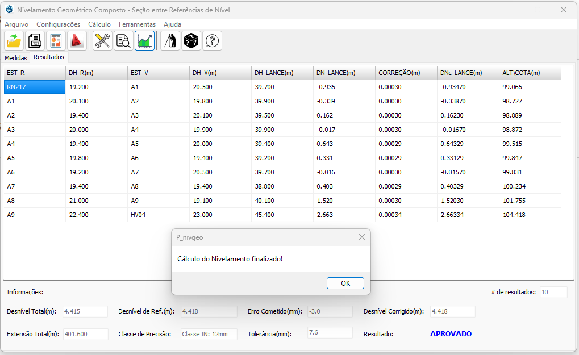Click the DH_LANCE(m) column header
The image size is (579, 355).
[x=282, y=73]
